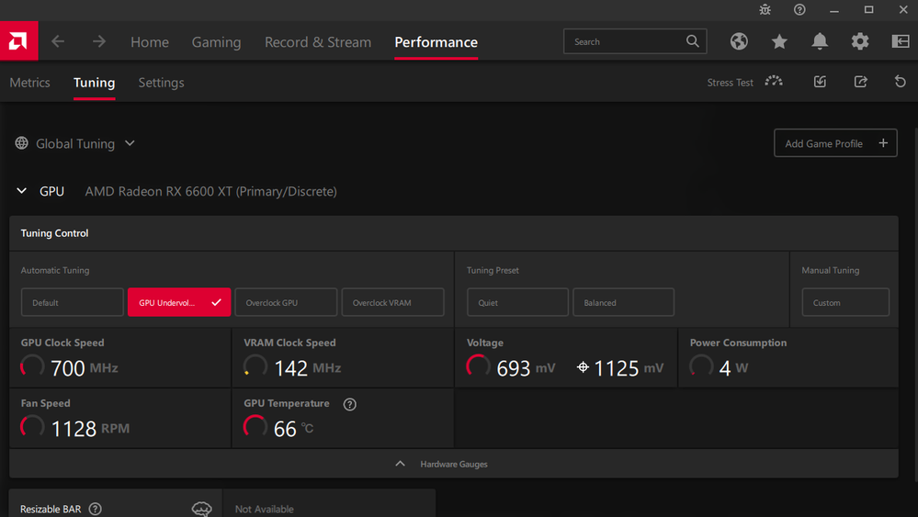Image resolution: width=918 pixels, height=517 pixels.
Task: Select the Tuning sub-tab
Action: [x=95, y=83]
